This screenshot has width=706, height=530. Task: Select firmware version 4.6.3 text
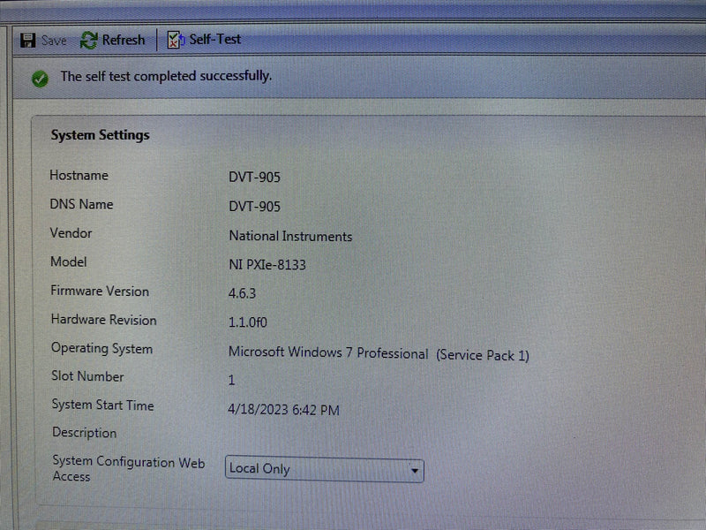242,294
